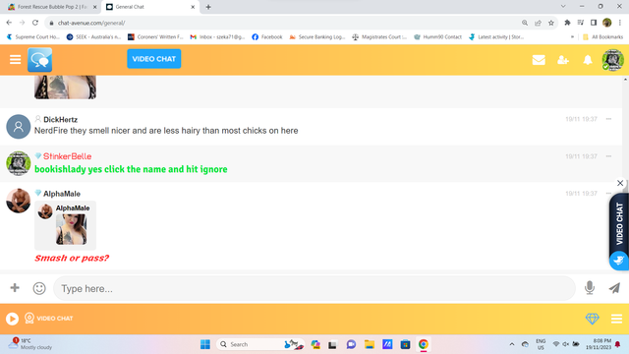The image size is (629, 354).
Task: Open All Bookmarks folder
Action: [x=602, y=37]
